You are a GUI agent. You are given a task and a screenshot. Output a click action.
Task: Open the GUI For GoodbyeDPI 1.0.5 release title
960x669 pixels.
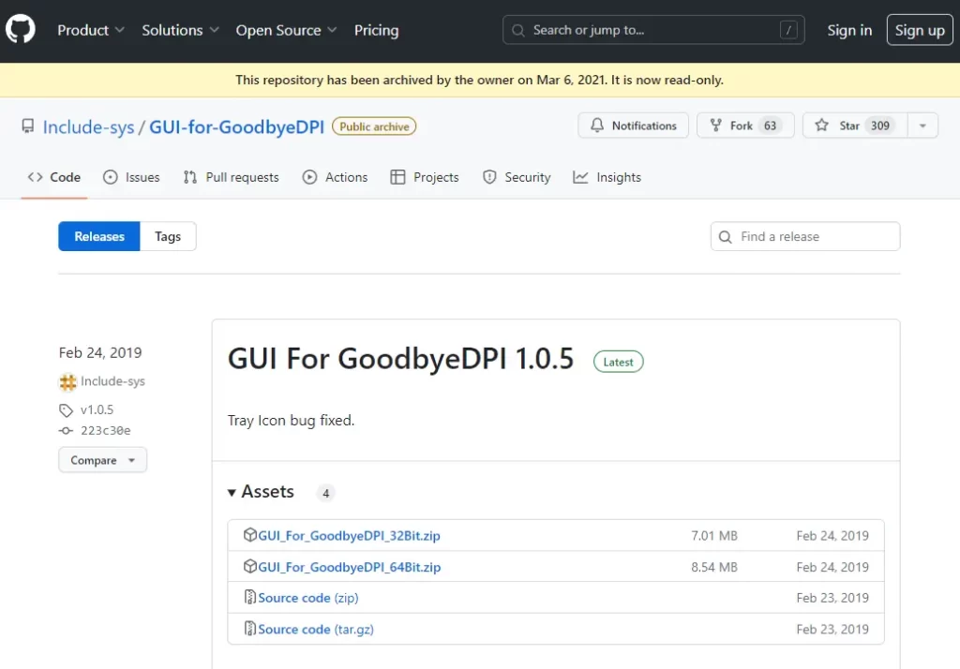pos(400,359)
